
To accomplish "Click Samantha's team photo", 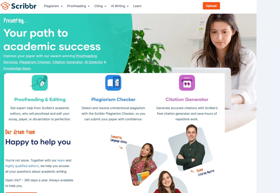I will click(x=145, y=164).
